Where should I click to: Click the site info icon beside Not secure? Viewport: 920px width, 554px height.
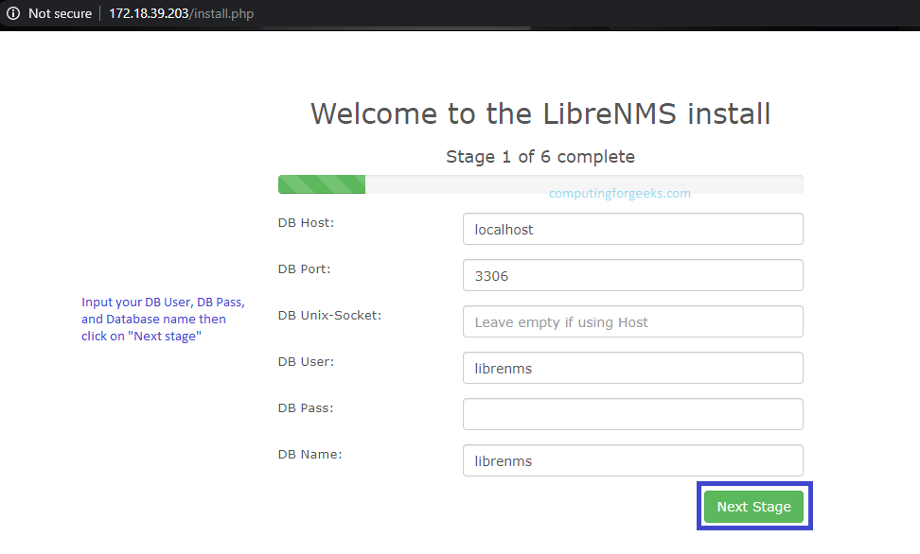click(13, 13)
